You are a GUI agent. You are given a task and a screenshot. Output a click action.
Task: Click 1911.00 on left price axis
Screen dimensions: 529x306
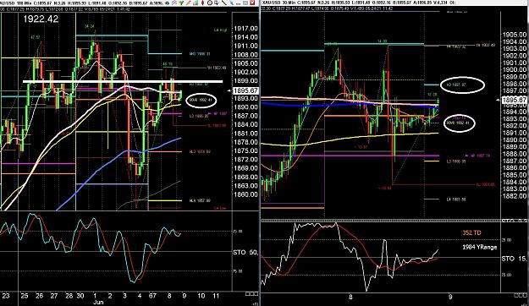tap(246, 46)
